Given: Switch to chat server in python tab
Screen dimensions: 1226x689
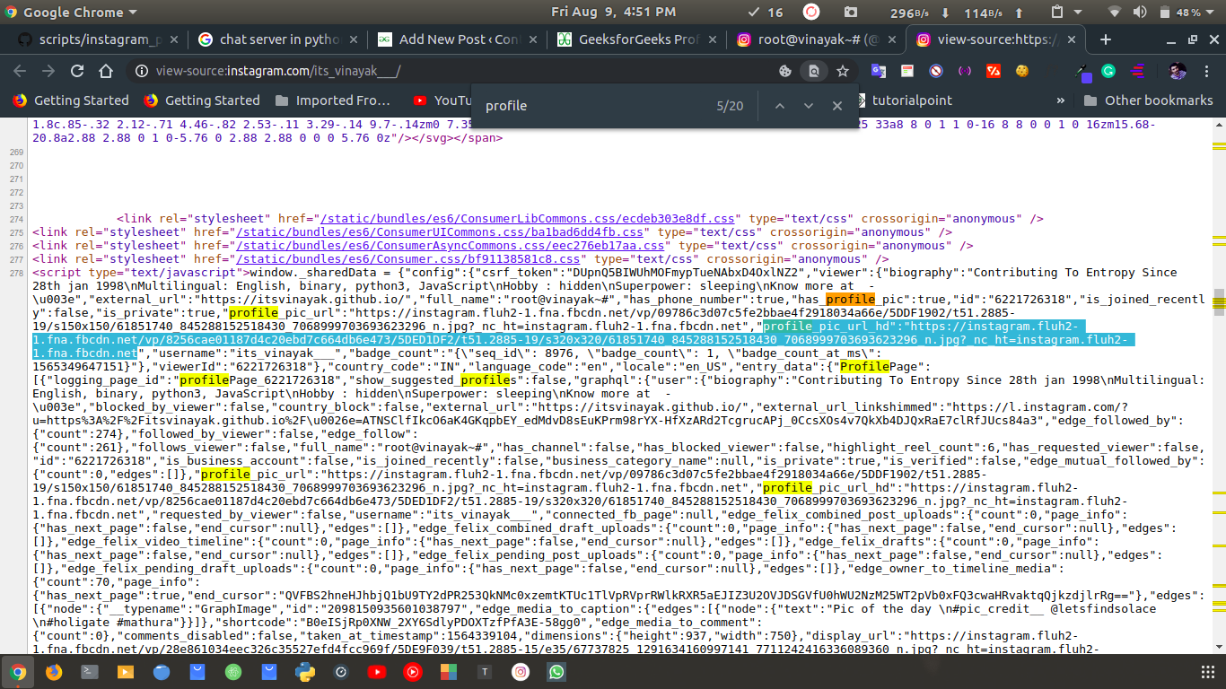Looking at the screenshot, I should (x=278, y=39).
